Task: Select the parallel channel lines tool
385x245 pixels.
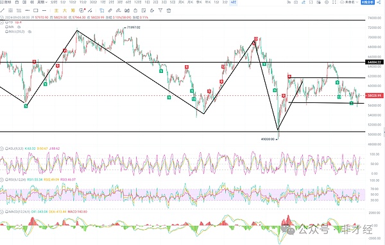Action: (10, 10)
